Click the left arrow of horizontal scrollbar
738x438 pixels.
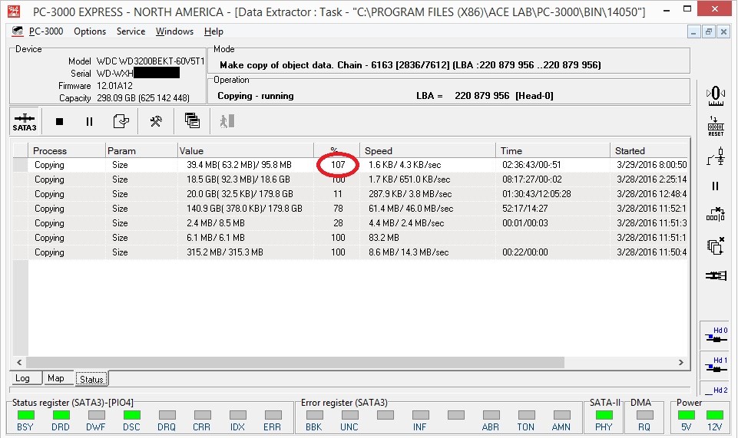click(19, 362)
